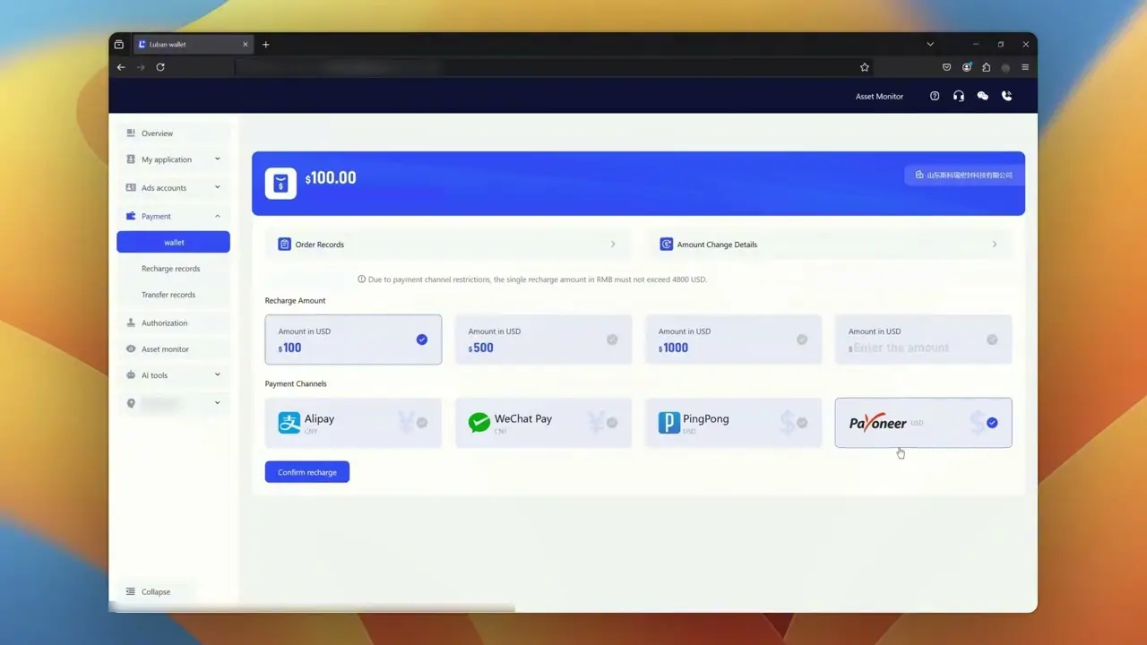This screenshot has height=645, width=1147.
Task: Click the WeChat contact icon in header
Action: point(983,96)
